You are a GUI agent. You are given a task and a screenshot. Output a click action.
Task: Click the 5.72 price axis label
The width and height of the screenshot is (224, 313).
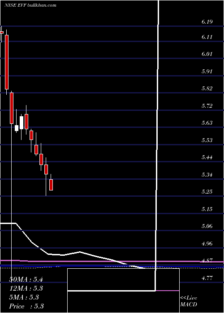point(207,106)
